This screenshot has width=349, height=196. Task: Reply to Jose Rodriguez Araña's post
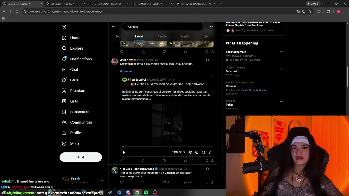point(122,182)
